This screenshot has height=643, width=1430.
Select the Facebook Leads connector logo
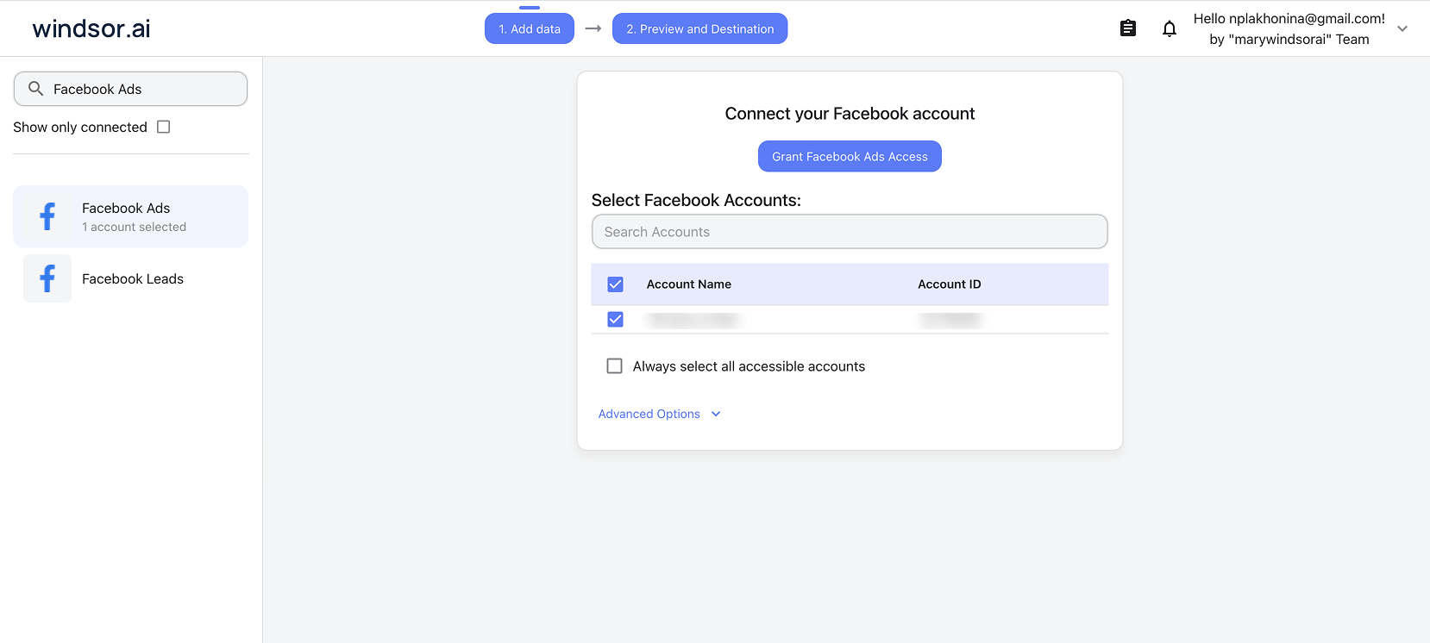[47, 278]
